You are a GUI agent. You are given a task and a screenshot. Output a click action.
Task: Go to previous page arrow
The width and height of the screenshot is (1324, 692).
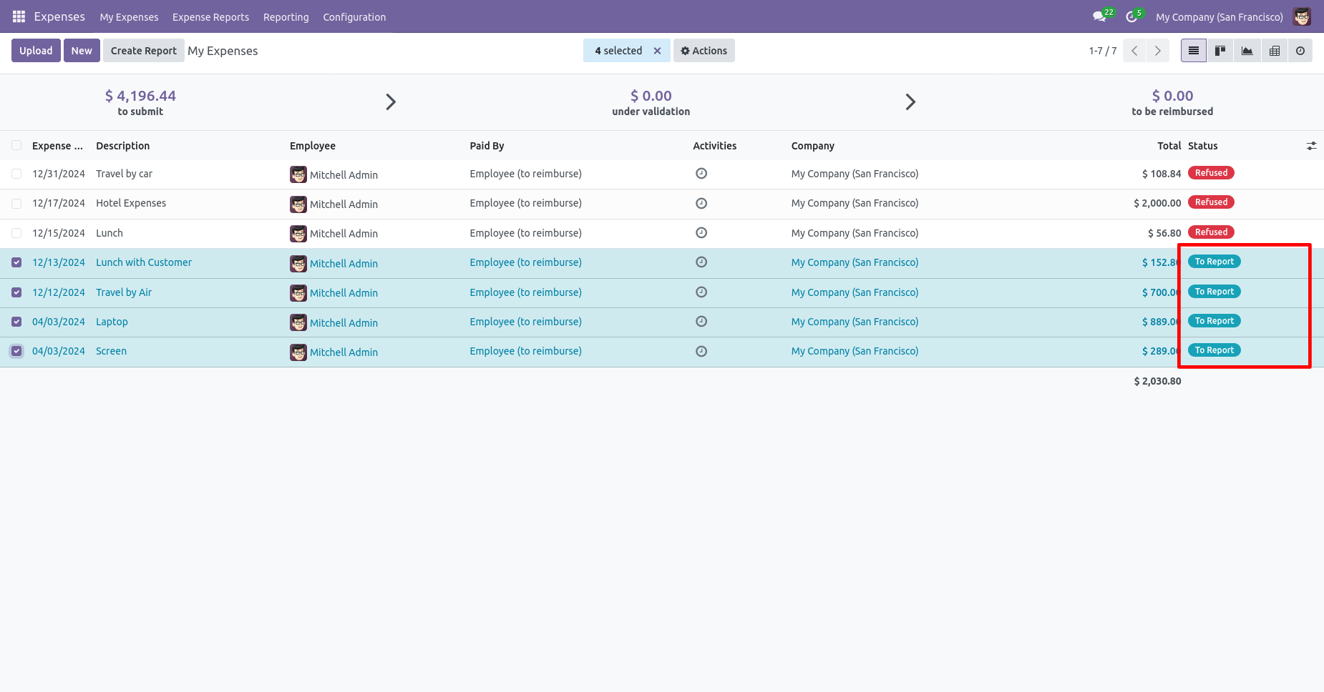coord(1134,51)
